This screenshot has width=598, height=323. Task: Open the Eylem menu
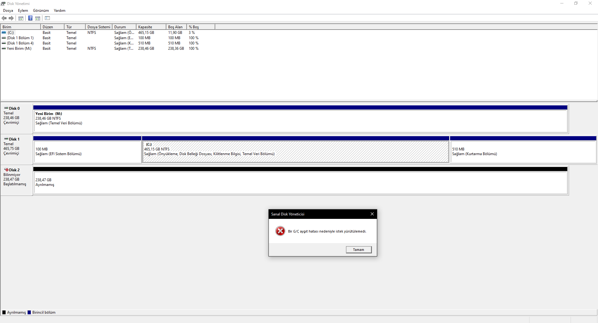[23, 11]
